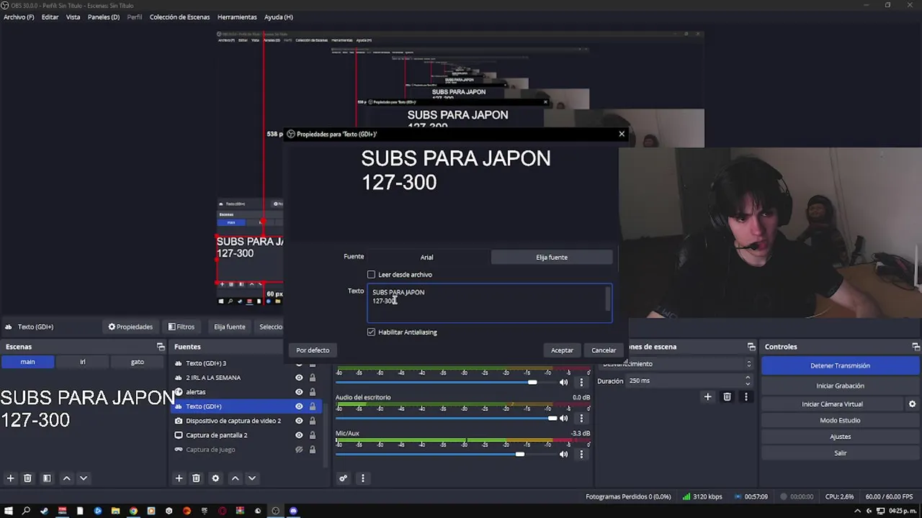Toggle Leer desde archivo checkbox
The width and height of the screenshot is (922, 518).
(371, 274)
